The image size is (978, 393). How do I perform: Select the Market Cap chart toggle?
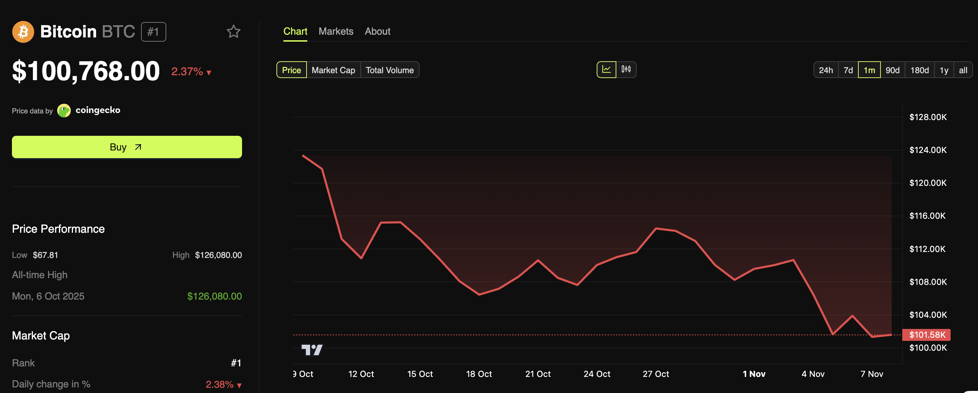click(x=333, y=70)
